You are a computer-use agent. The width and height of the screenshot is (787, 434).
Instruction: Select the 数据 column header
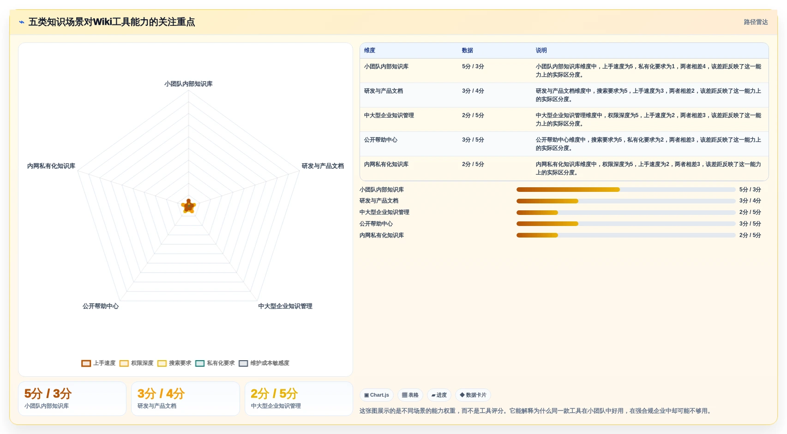tap(468, 51)
